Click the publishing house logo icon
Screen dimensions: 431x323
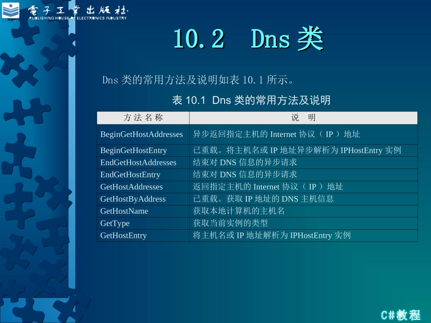click(10, 11)
